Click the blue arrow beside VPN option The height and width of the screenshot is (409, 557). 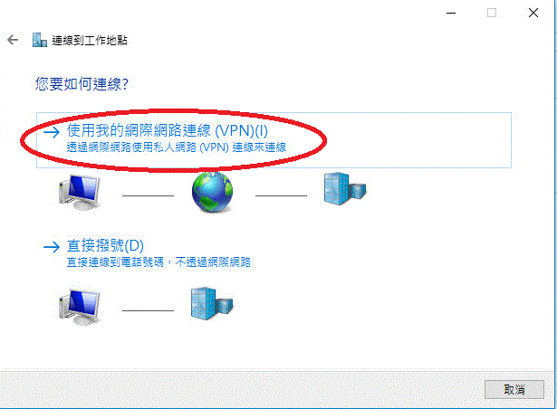(x=52, y=132)
